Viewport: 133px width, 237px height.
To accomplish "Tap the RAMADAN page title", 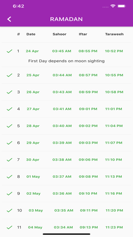I will [x=66, y=19].
